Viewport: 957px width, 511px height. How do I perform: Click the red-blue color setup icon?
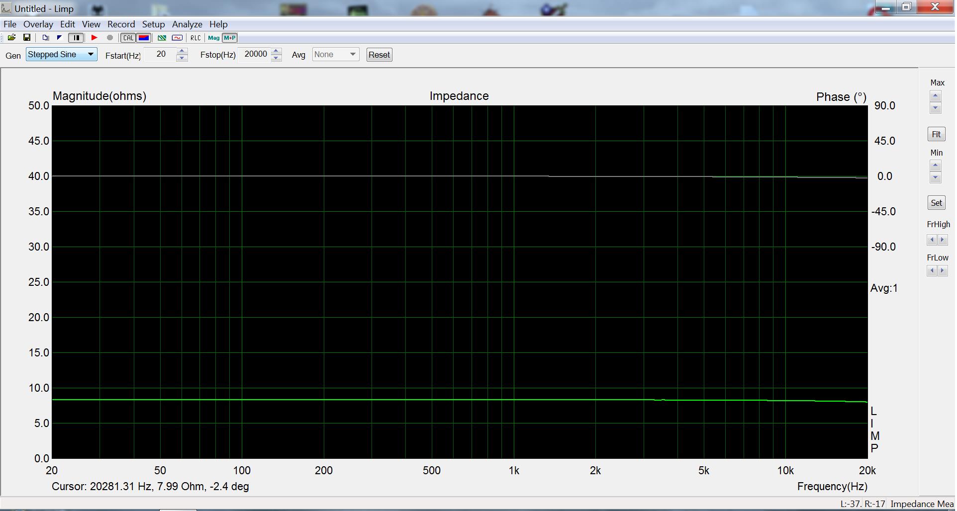coord(144,38)
